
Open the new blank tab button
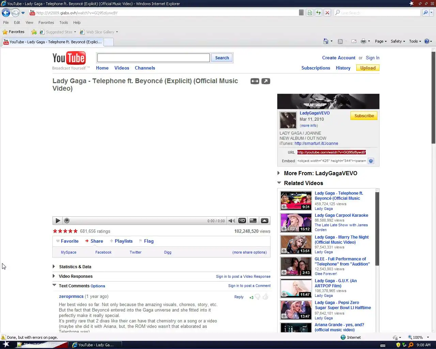[x=108, y=42]
